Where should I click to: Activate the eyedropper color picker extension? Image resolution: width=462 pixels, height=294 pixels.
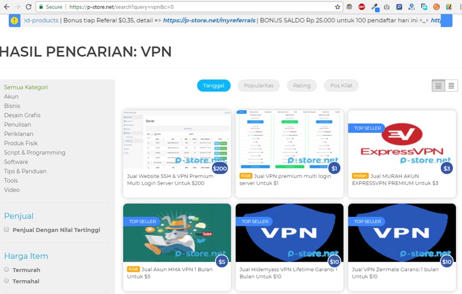tap(375, 7)
